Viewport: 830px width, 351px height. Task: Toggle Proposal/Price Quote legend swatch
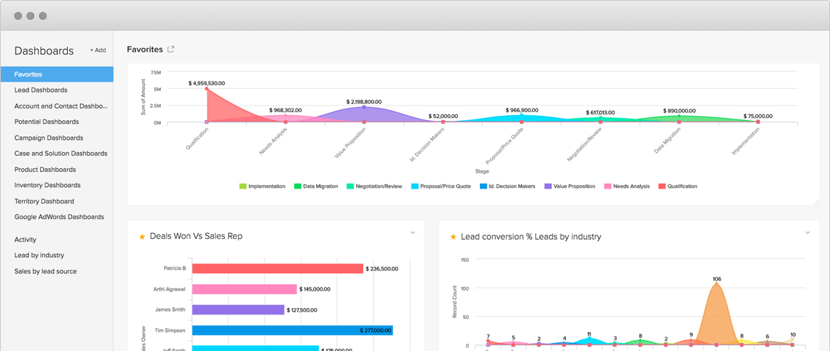tap(414, 186)
